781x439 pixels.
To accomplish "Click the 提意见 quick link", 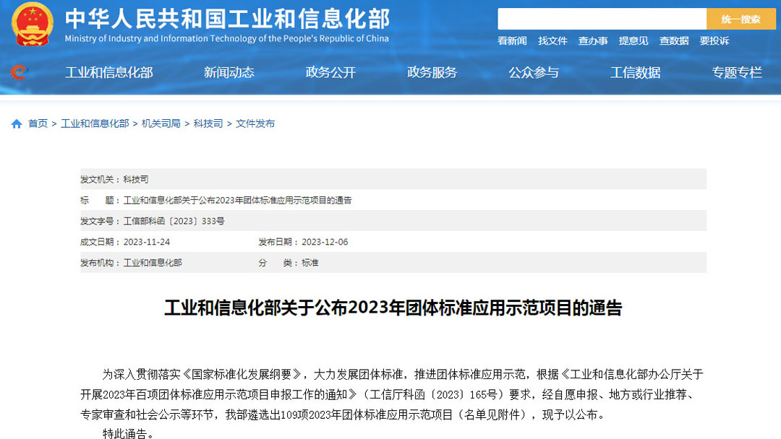I will pos(633,41).
